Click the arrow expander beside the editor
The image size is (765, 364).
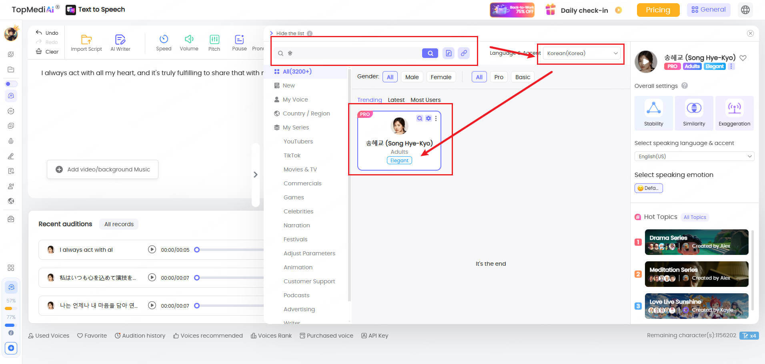255,175
